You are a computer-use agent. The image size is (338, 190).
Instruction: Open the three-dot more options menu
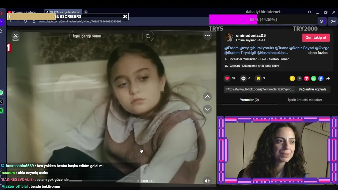(208, 36)
